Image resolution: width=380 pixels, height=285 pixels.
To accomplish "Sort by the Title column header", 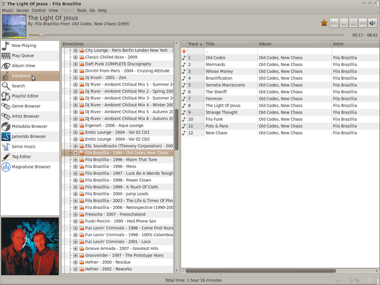I will [231, 44].
